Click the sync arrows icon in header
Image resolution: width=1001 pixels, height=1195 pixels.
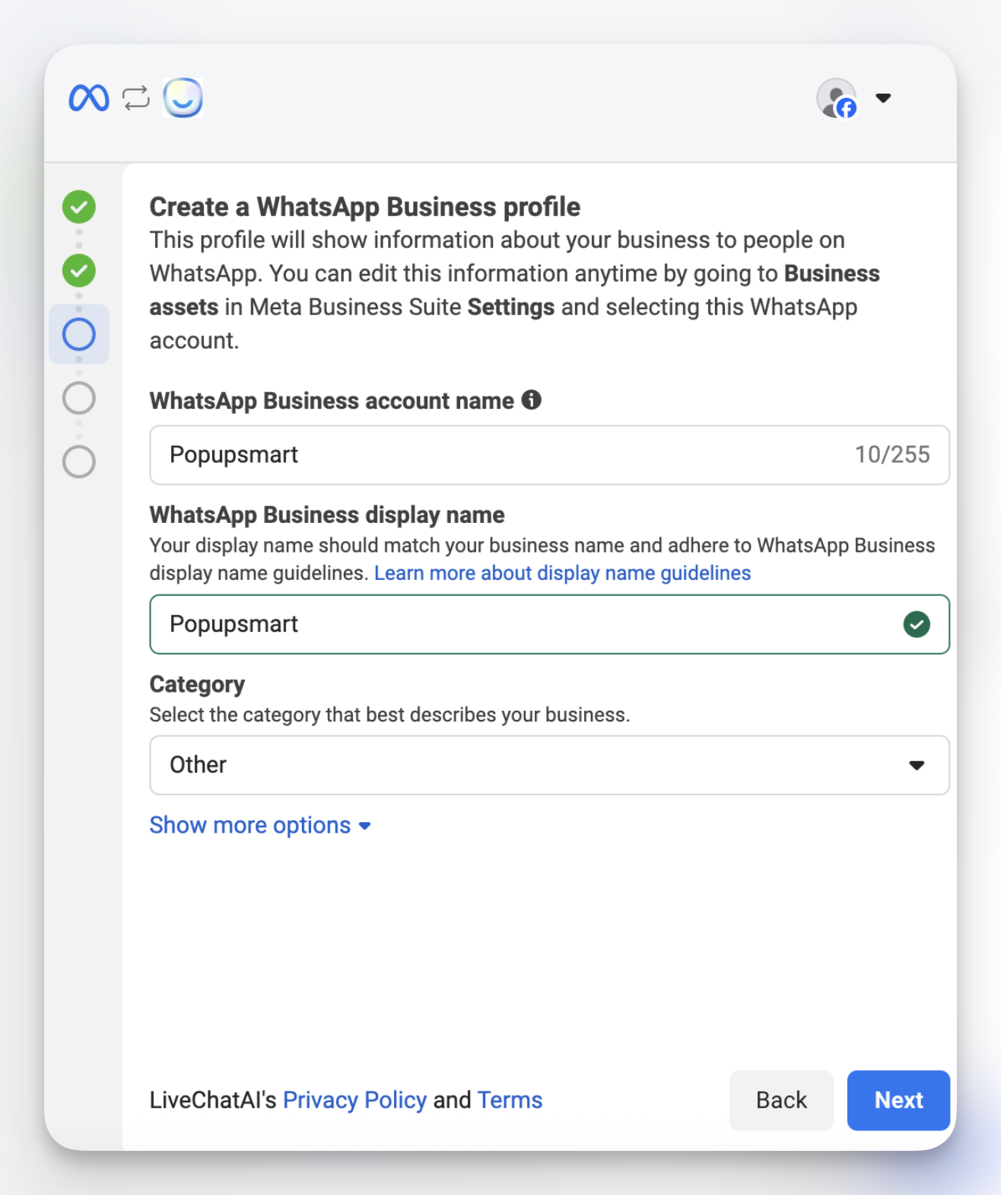[136, 98]
